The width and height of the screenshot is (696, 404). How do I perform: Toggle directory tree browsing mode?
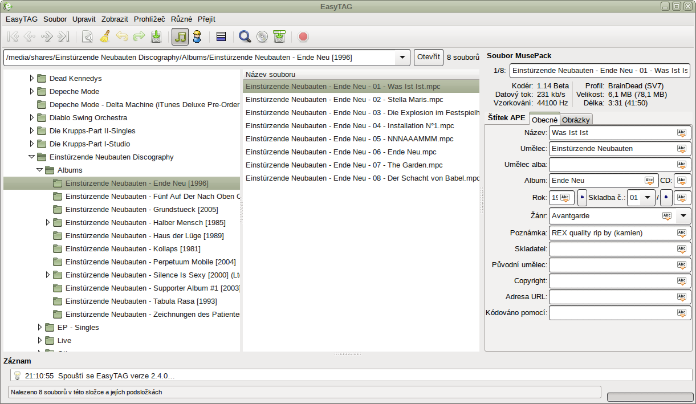(180, 37)
